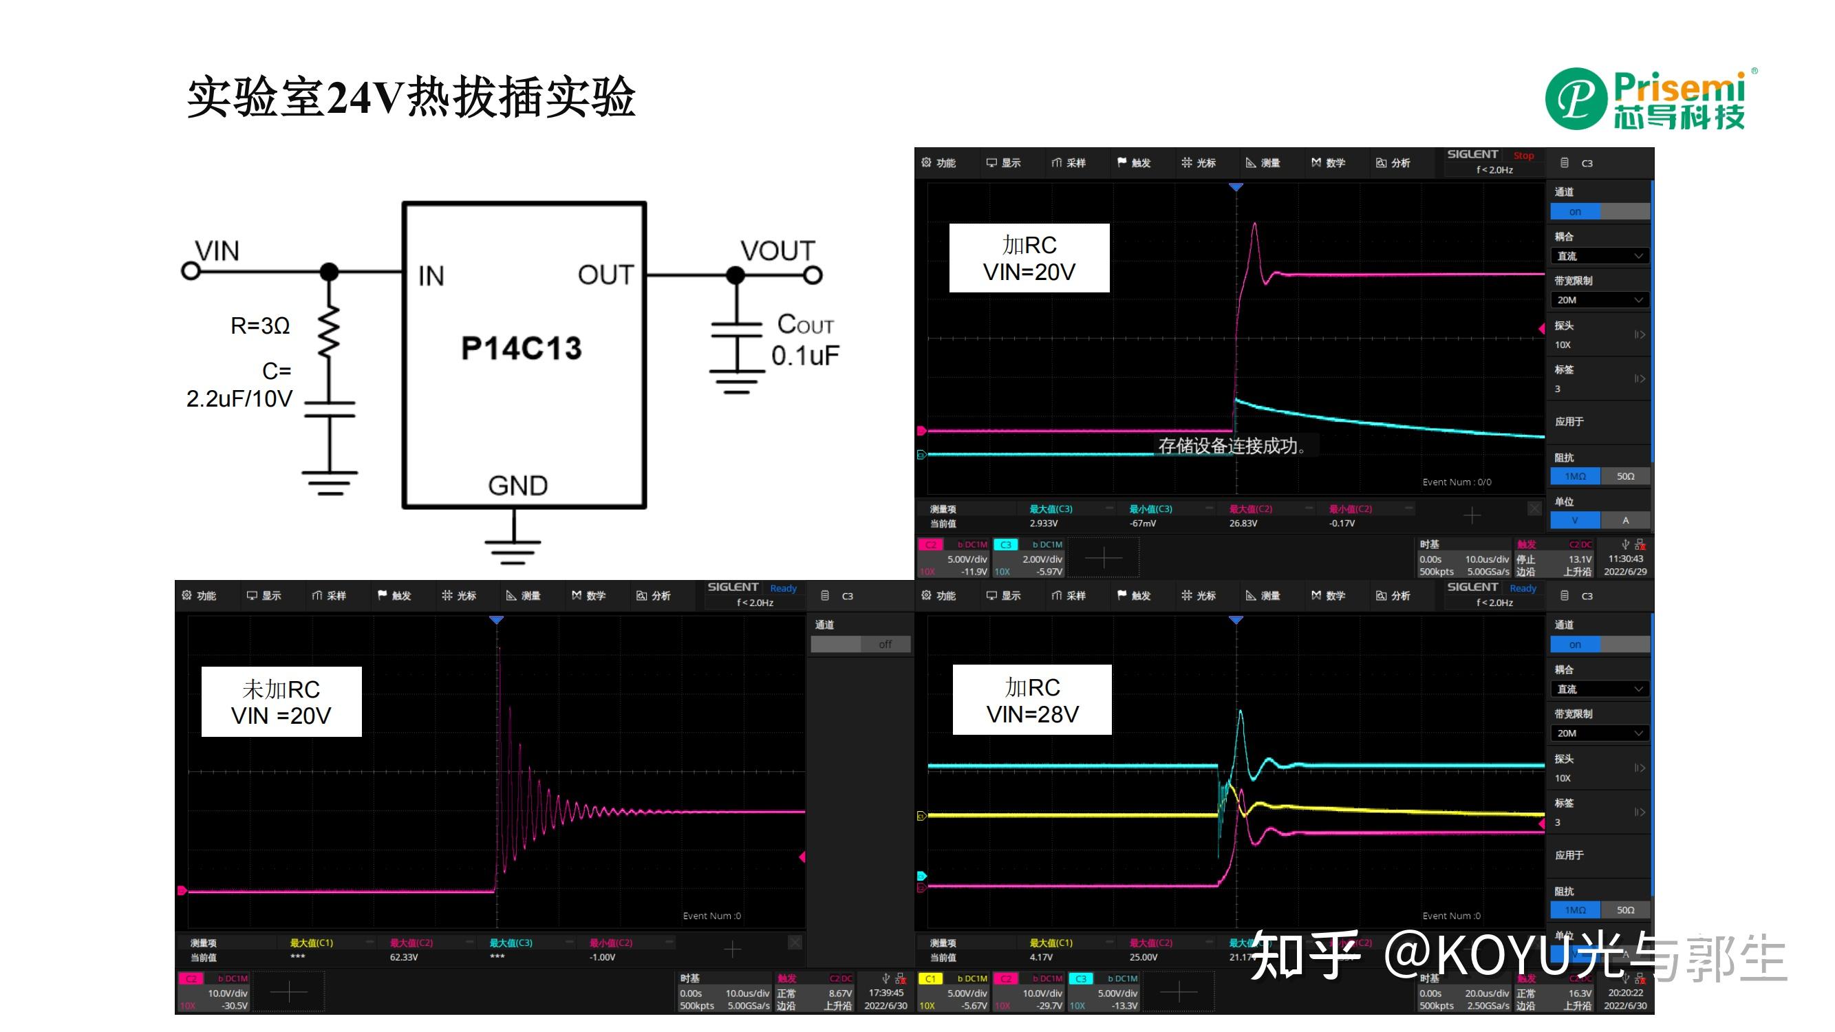Open the Math (数学) function icon
1835x1032 pixels.
pos(1327,162)
